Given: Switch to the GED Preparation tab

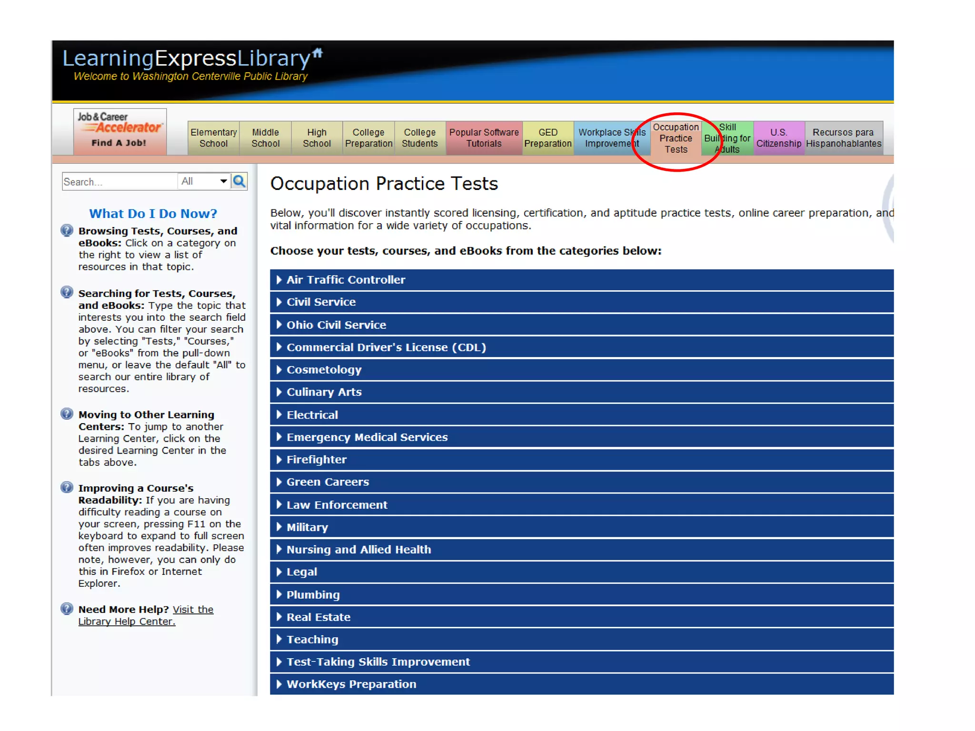Looking at the screenshot, I should [547, 138].
